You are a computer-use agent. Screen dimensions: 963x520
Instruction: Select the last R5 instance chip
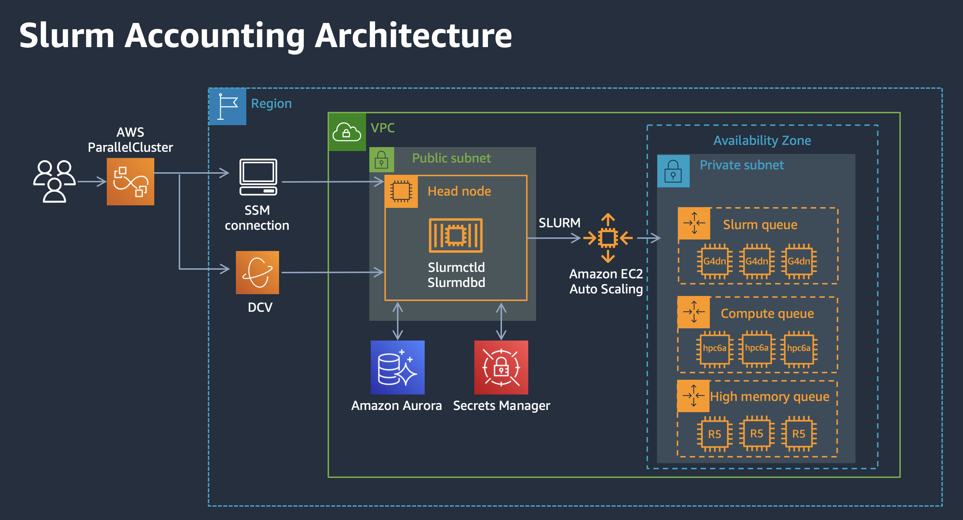pyautogui.click(x=799, y=434)
